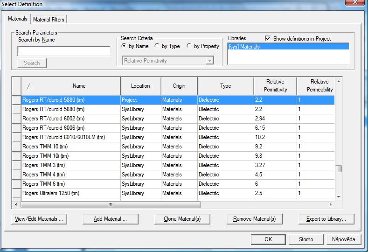Click the Project location cell

point(140,100)
